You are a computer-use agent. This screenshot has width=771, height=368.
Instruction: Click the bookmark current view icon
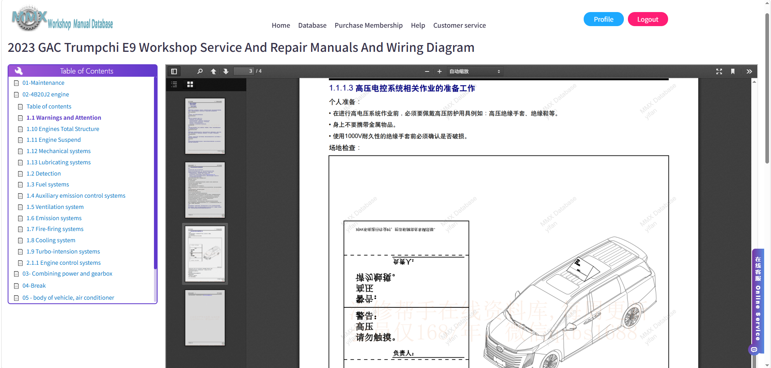tap(733, 72)
